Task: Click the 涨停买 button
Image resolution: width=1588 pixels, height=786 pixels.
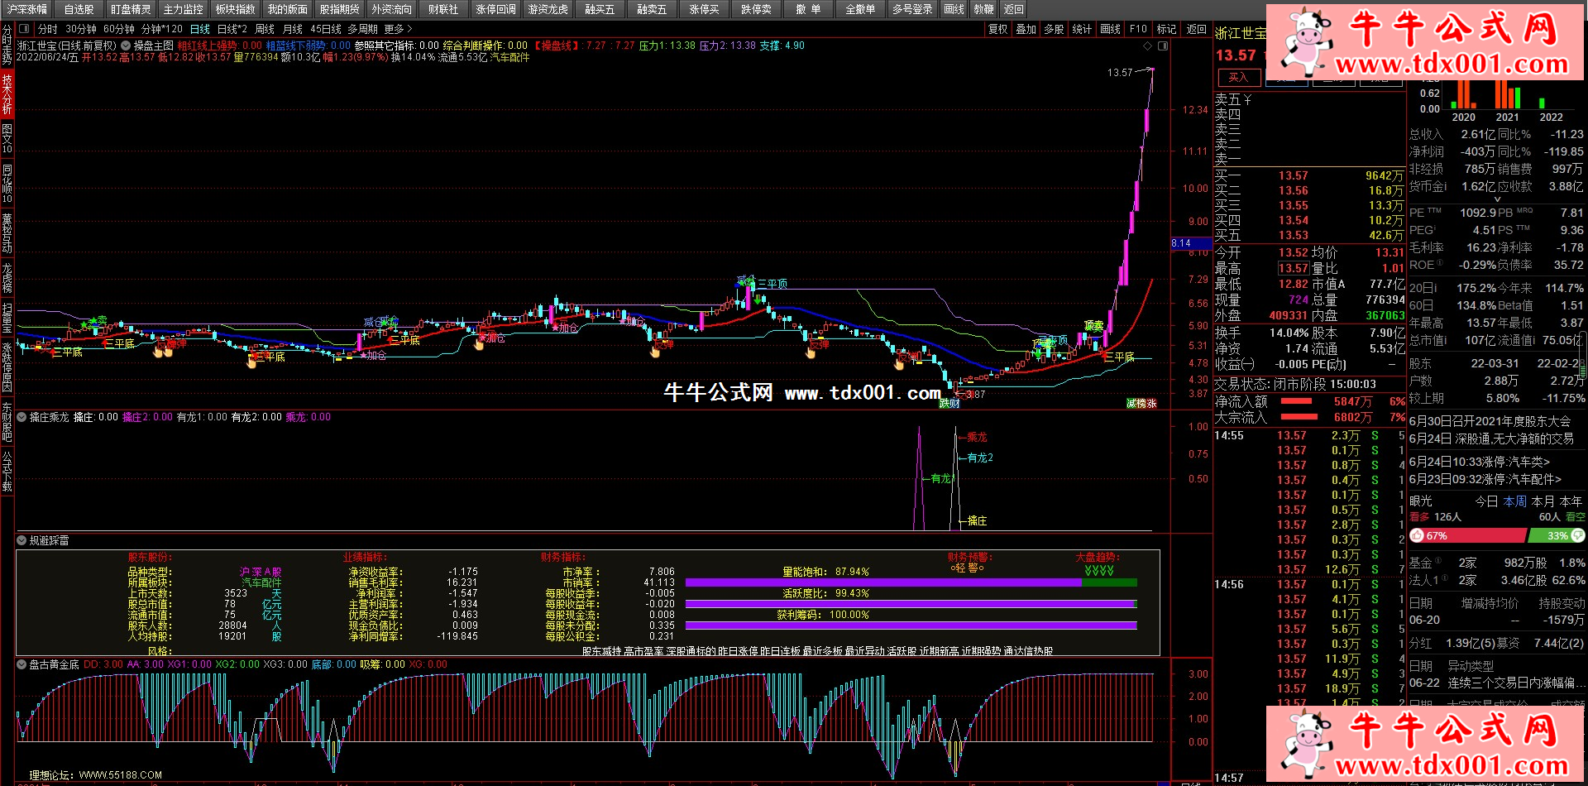Action: [x=704, y=9]
